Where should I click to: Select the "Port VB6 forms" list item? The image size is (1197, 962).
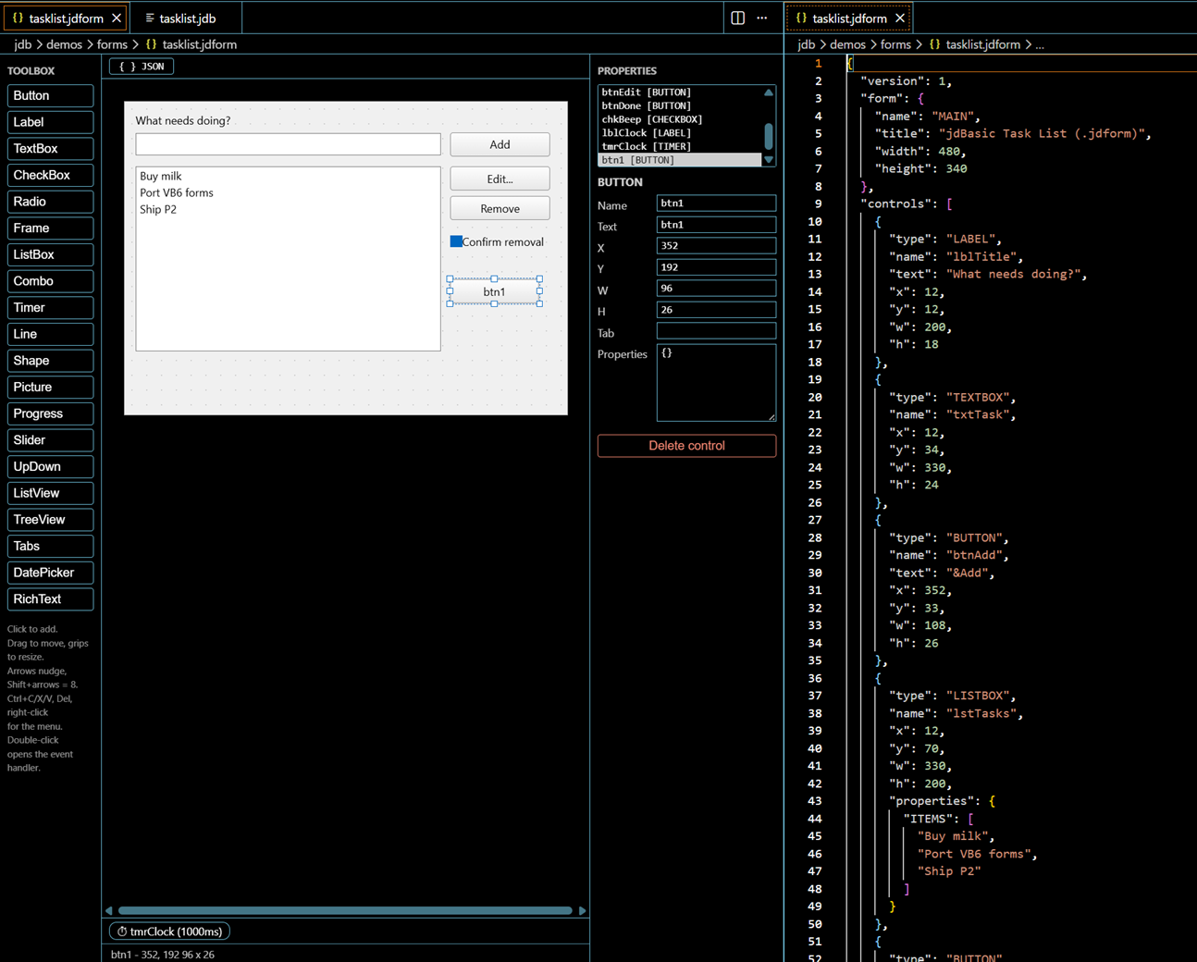tap(177, 192)
